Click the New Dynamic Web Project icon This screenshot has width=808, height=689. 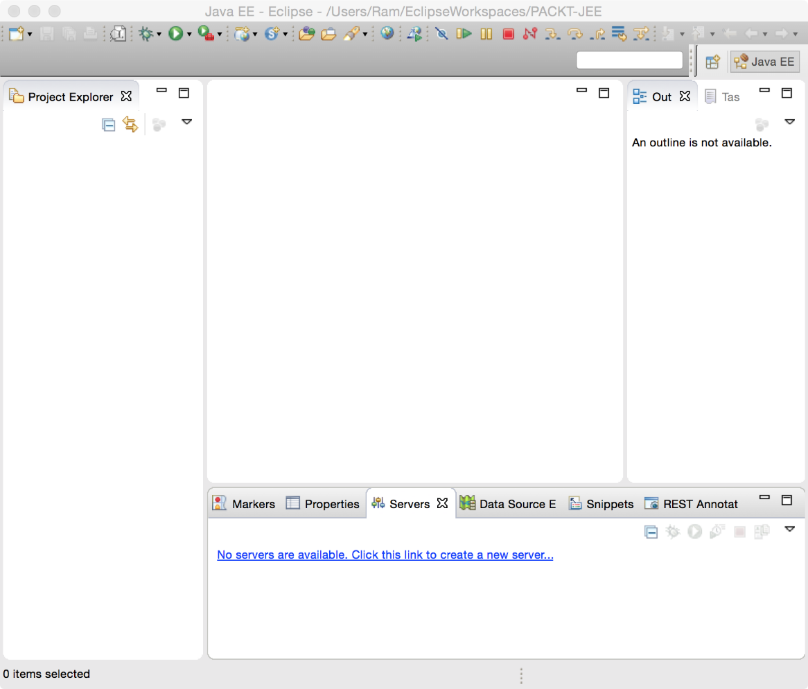click(242, 34)
